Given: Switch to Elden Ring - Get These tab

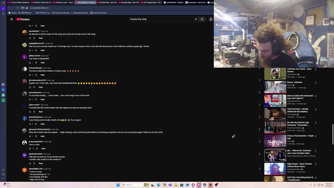Looking at the screenshot, I should [107, 2].
